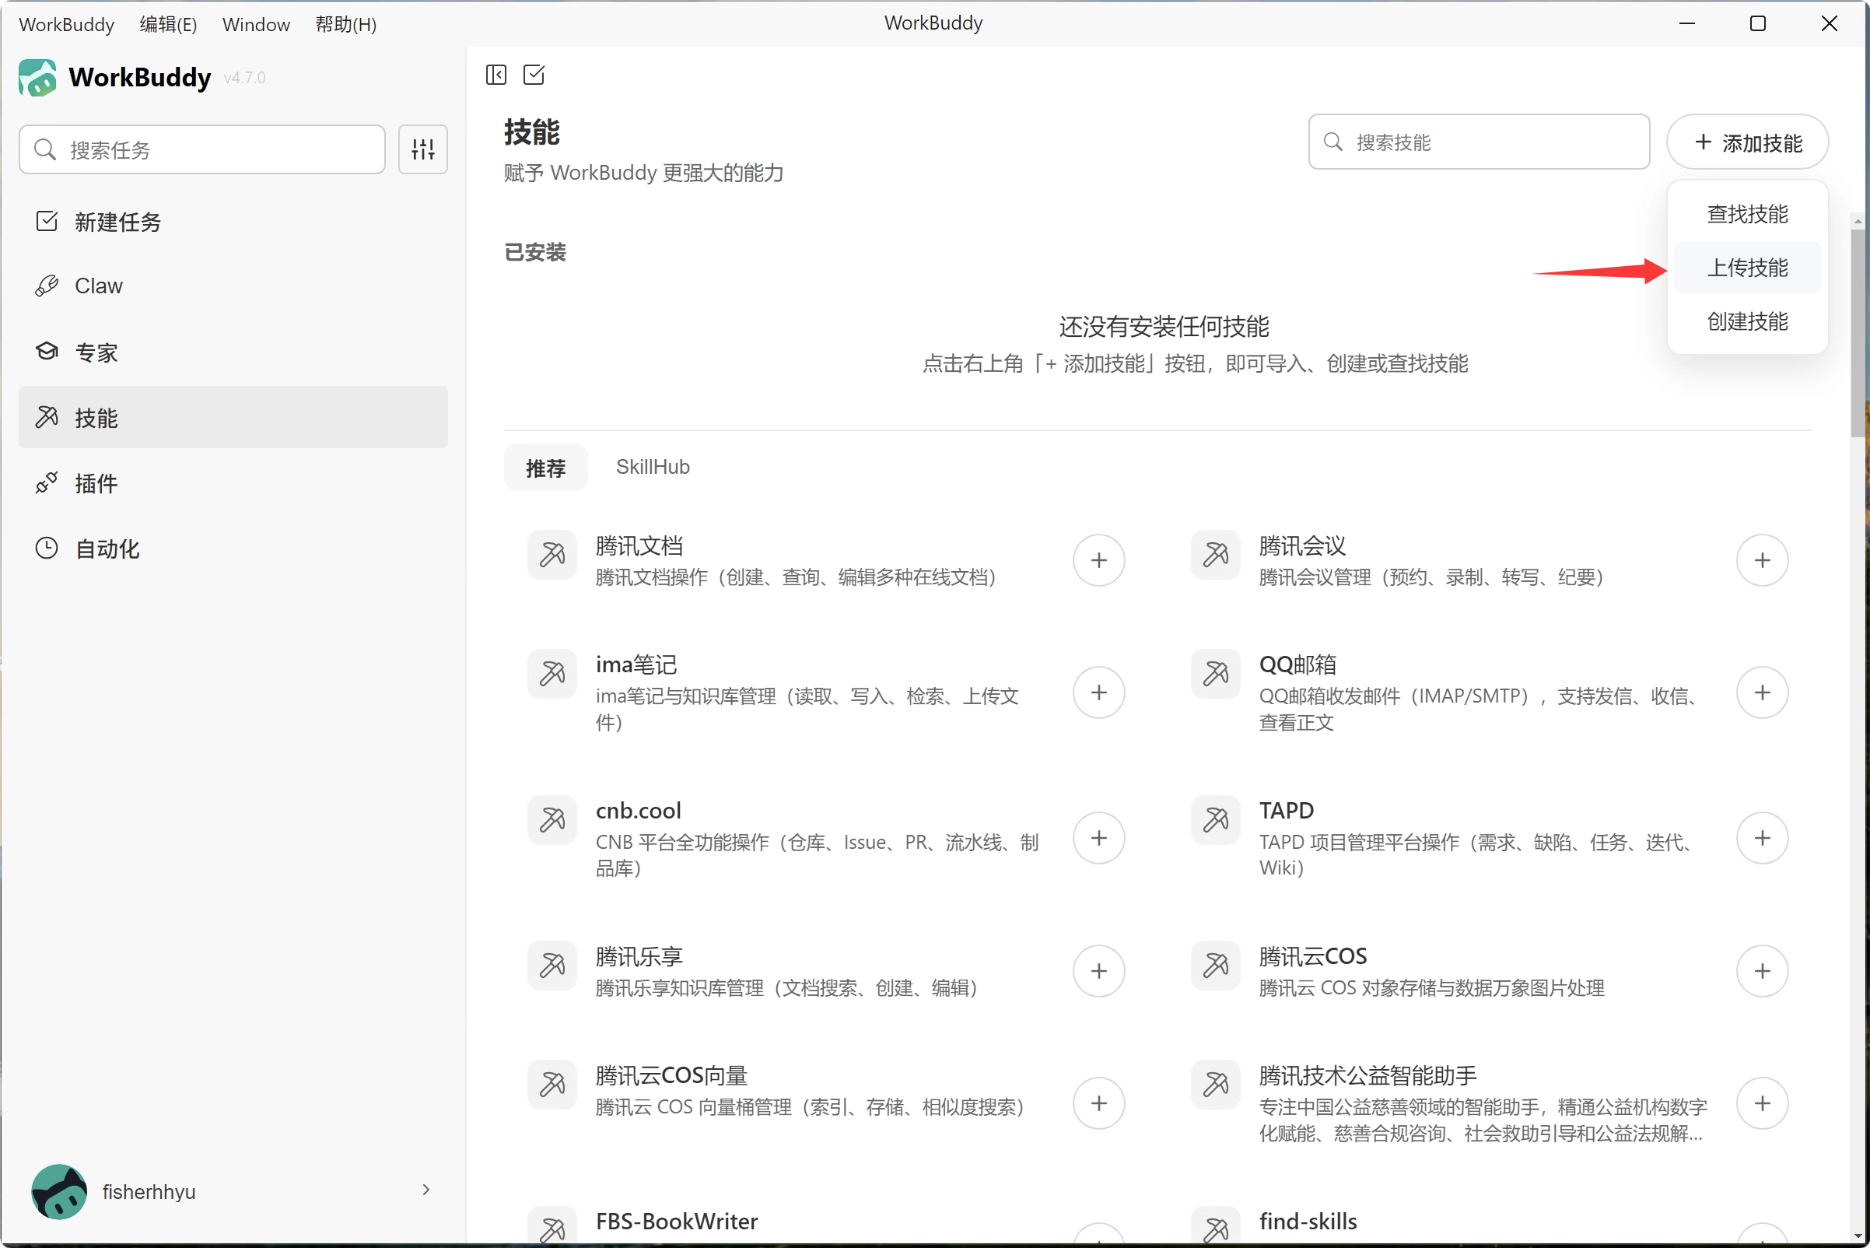Add the 腾讯会议 skill with its plus icon
The image size is (1870, 1248).
pos(1762,560)
